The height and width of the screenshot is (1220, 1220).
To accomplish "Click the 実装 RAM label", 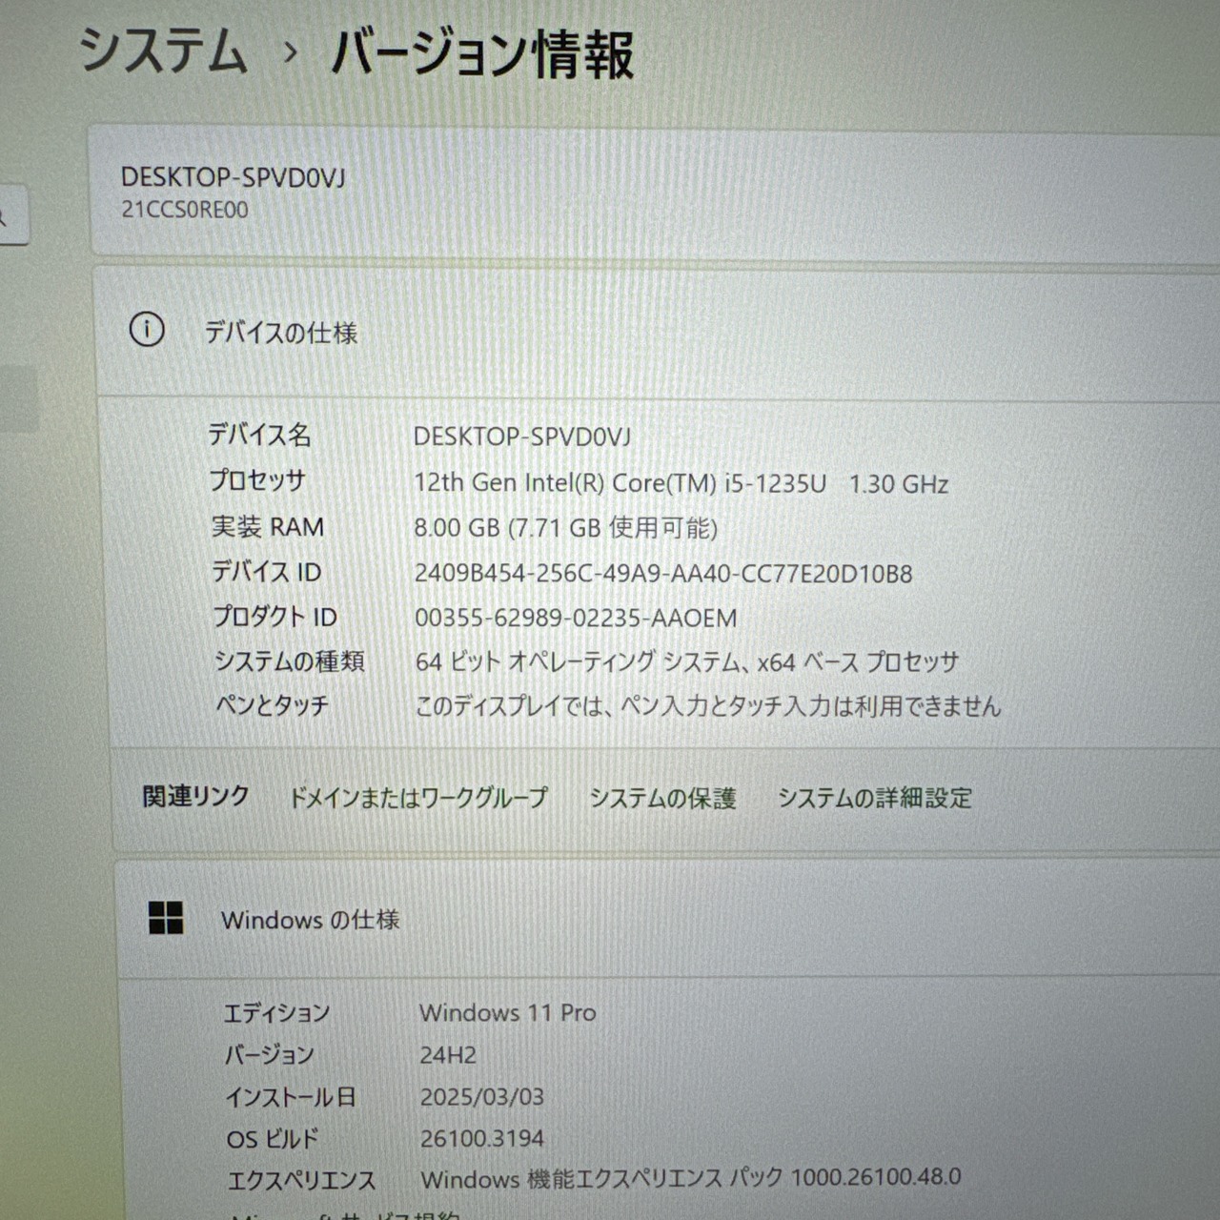I will tap(268, 527).
